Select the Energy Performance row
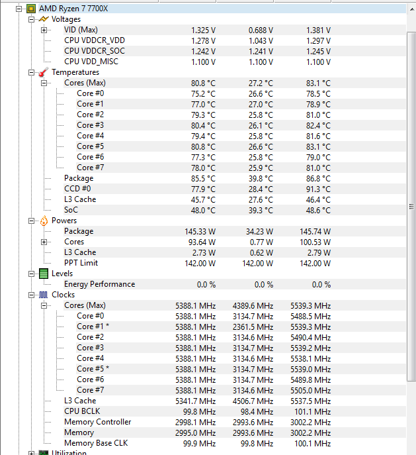Image resolution: width=416 pixels, height=455 pixels. tap(235, 284)
